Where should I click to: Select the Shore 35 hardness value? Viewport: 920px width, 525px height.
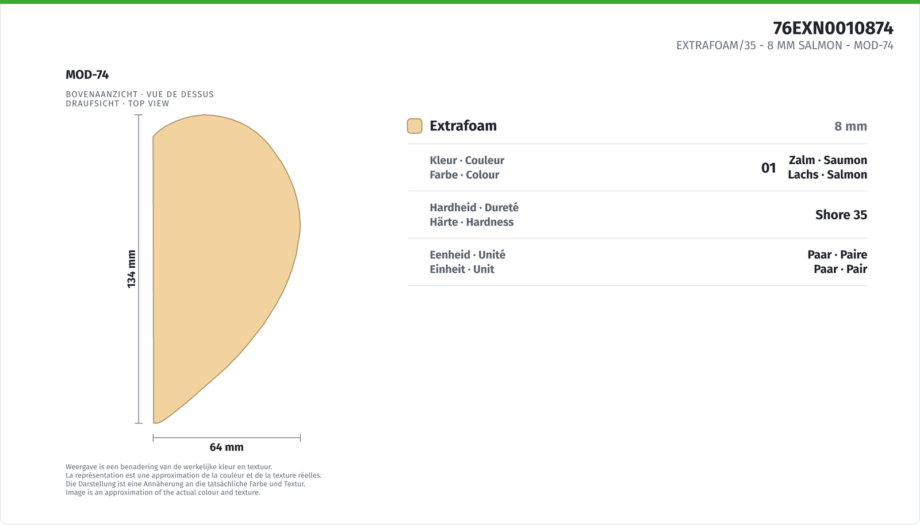[x=841, y=215]
